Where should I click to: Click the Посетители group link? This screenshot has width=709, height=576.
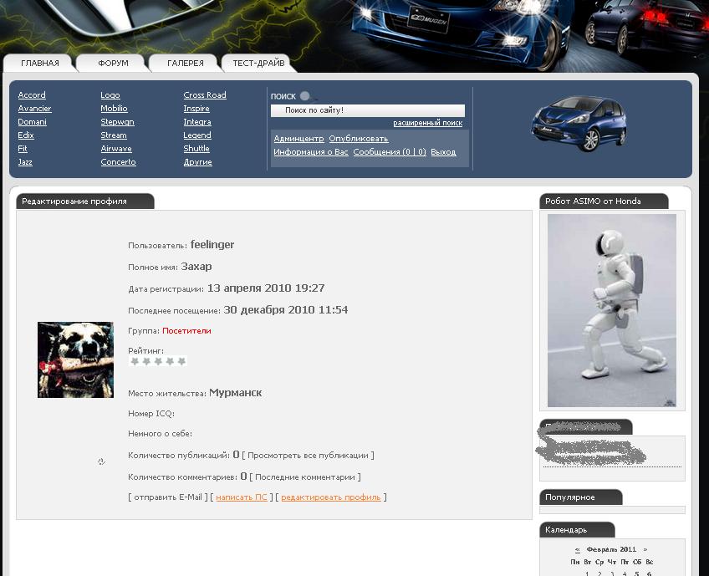tap(186, 331)
